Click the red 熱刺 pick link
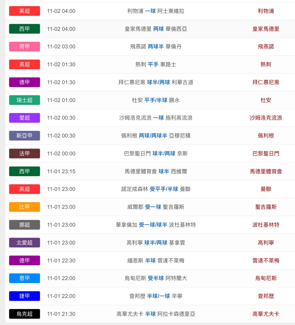Image resolution: width=295 pixels, height=325 pixels. [x=266, y=64]
